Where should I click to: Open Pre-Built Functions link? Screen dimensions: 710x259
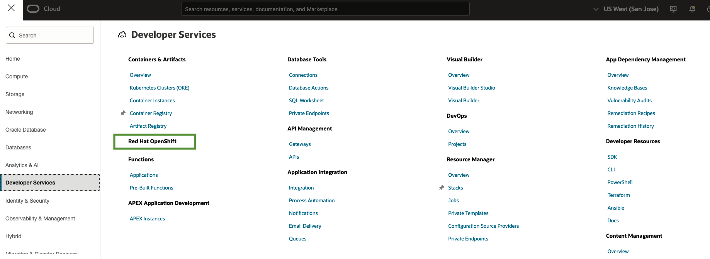151,188
